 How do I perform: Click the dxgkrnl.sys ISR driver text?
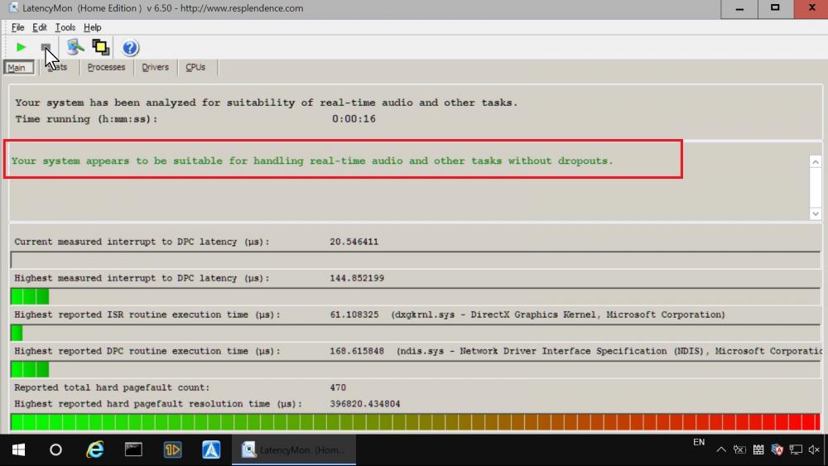(x=558, y=315)
